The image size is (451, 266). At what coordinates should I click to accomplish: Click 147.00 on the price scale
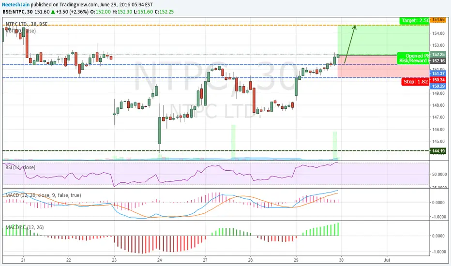(438, 118)
